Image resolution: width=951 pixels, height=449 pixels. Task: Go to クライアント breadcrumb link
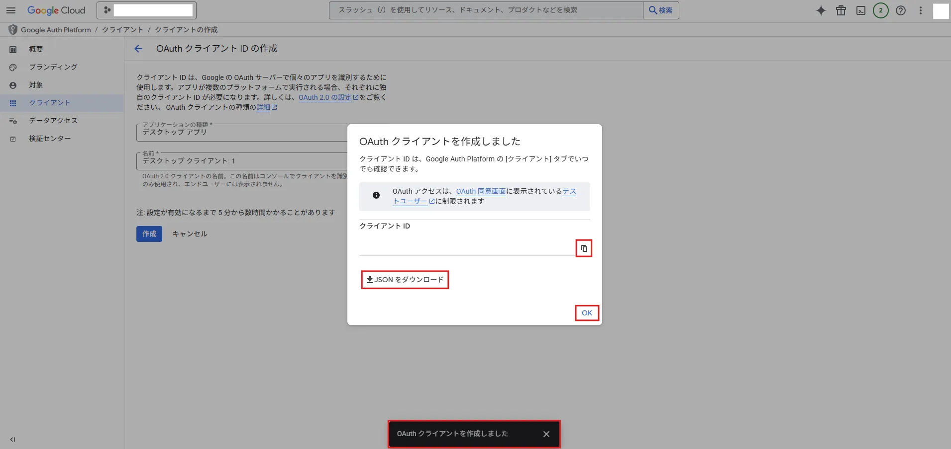123,30
